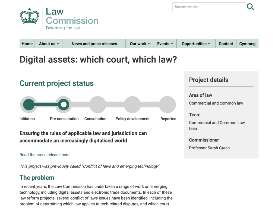The width and height of the screenshot is (278, 208).
Task: Expand the About us dropdown menu
Action: (x=49, y=44)
